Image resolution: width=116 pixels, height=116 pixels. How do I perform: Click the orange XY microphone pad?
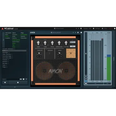71,53
